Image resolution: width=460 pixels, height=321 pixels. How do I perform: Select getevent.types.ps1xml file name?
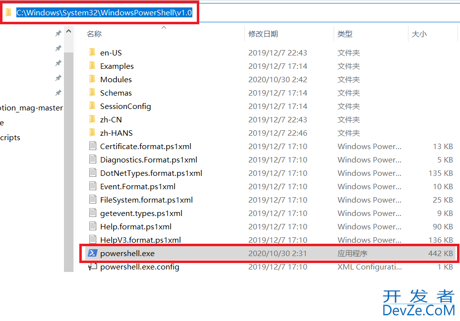tap(141, 214)
